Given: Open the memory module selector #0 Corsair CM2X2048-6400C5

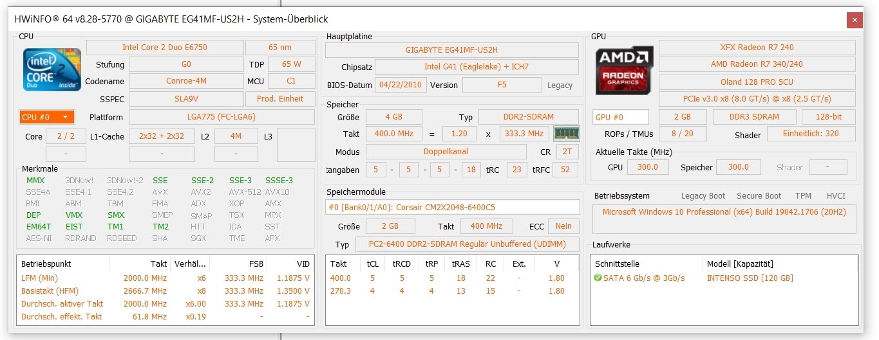Looking at the screenshot, I should click(453, 208).
